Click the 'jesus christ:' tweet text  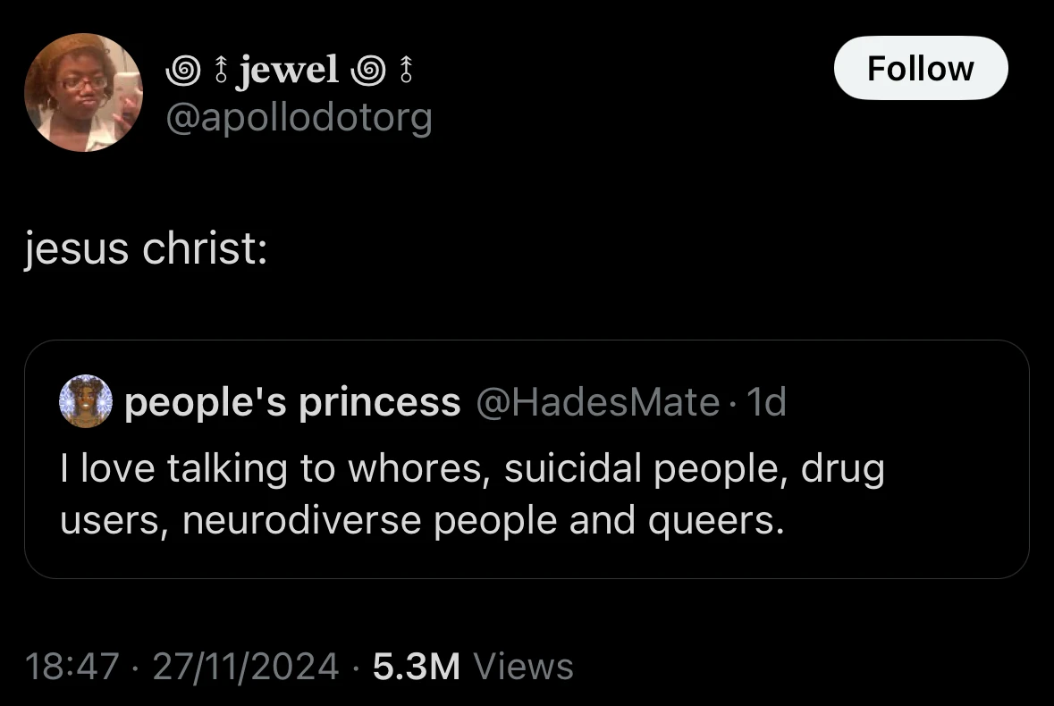pyautogui.click(x=147, y=249)
